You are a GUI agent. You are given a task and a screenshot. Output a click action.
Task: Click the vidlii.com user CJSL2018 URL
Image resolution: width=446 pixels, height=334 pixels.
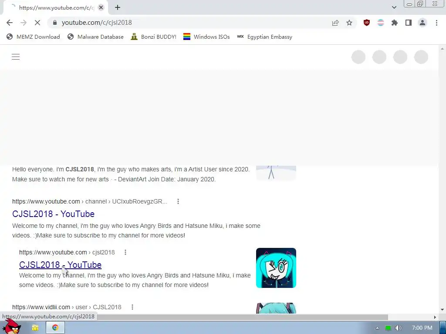[x=67, y=307]
